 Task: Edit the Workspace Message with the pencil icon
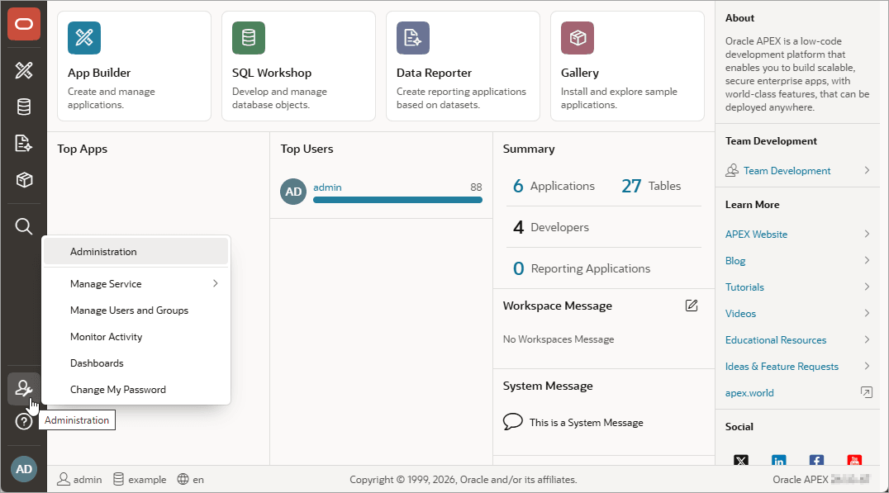[x=692, y=306]
